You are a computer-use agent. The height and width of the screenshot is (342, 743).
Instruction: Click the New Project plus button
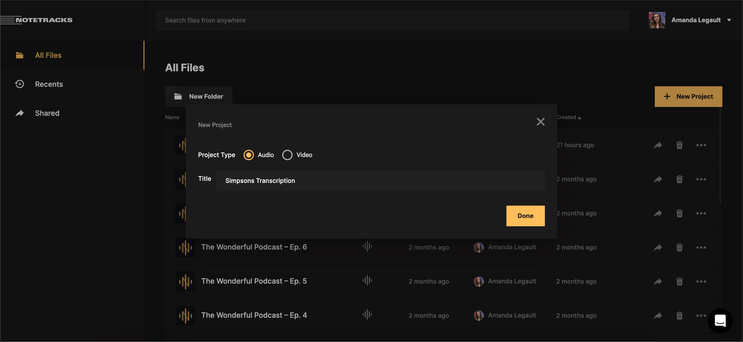coord(688,96)
